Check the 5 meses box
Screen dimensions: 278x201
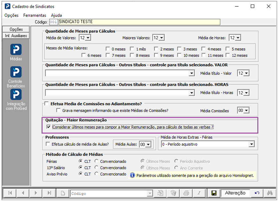[228, 49]
